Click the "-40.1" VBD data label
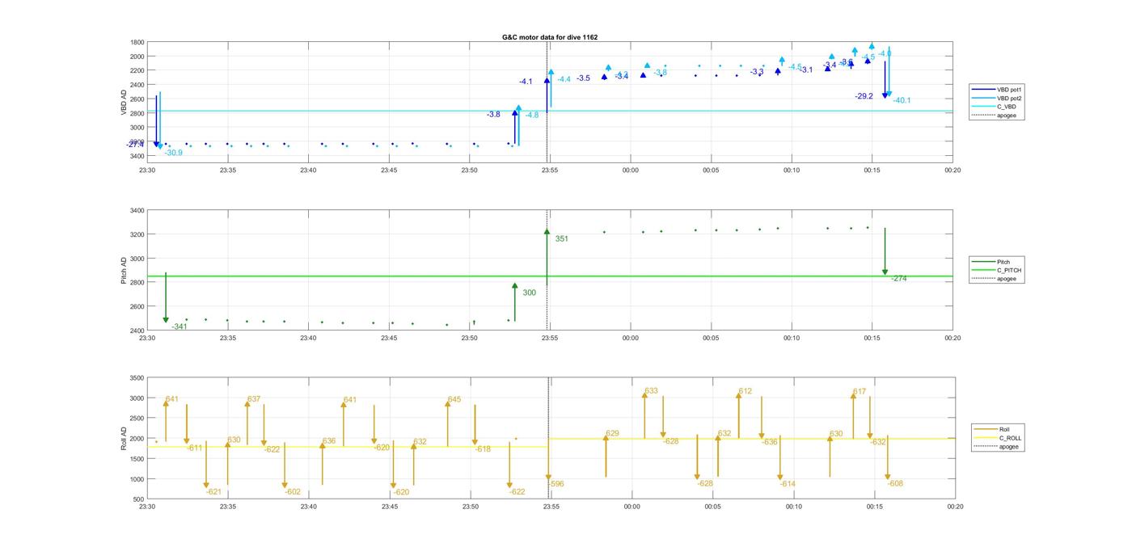1132x560 pixels. 902,101
